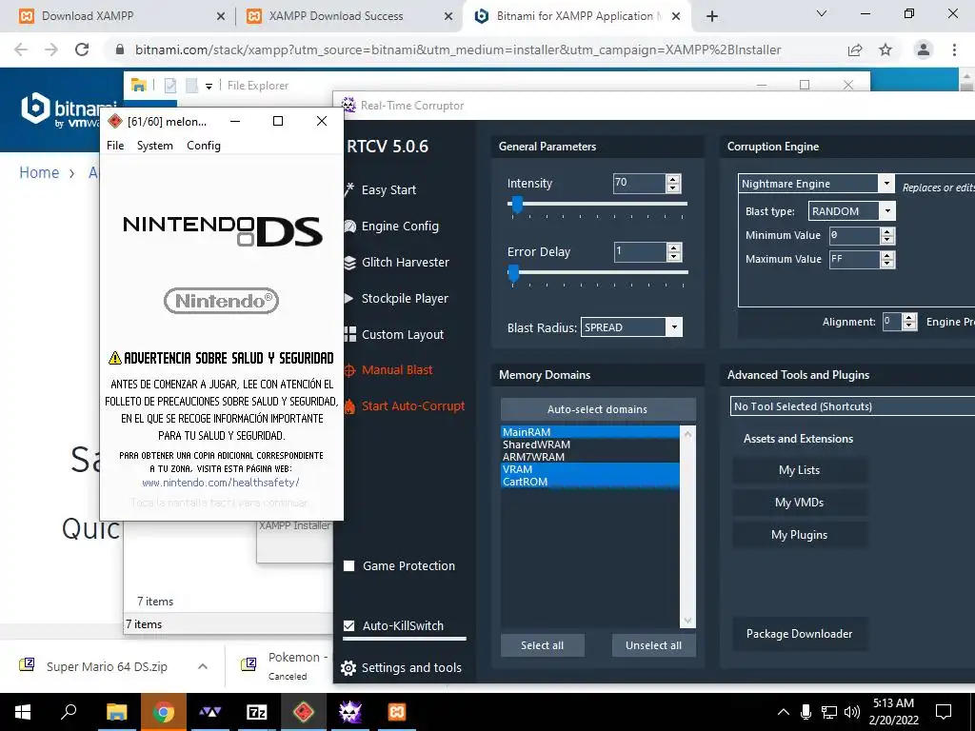Expand the hidden system tray icons

783,712
